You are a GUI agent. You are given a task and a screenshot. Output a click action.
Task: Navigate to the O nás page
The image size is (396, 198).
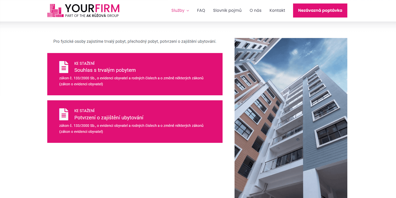255,10
